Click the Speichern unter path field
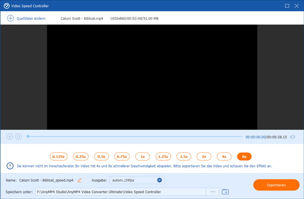Image resolution: width=304 pixels, height=199 pixels. (121, 192)
